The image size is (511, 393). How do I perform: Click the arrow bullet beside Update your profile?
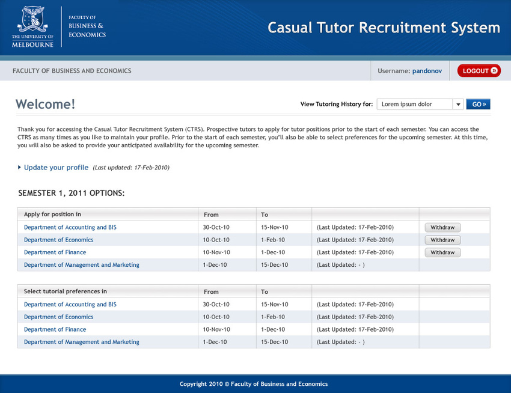click(x=19, y=168)
